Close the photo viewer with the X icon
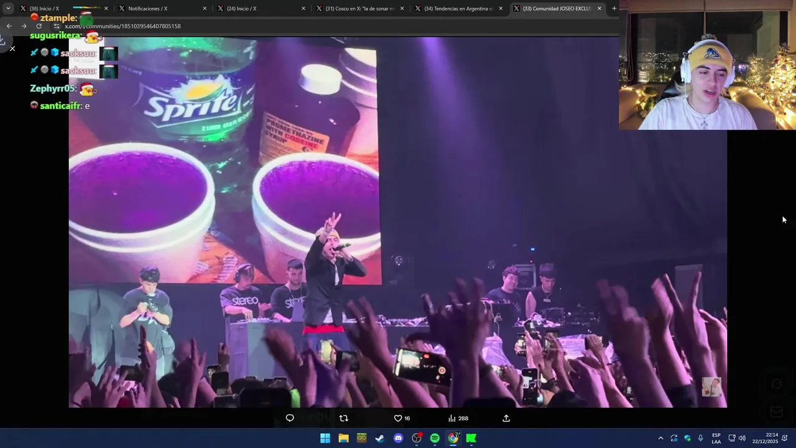Viewport: 796px width, 448px height. (12, 49)
